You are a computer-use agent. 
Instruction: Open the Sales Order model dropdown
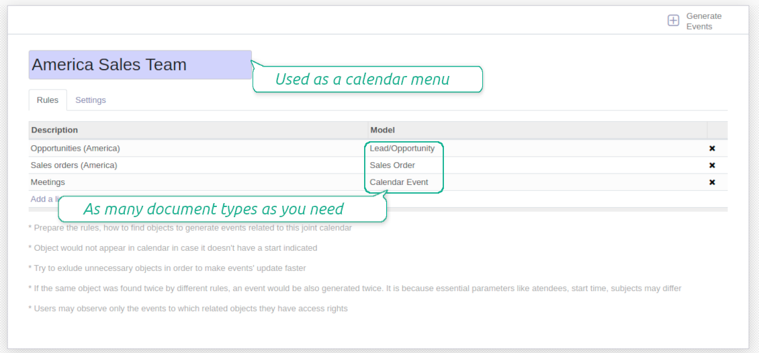pos(392,165)
